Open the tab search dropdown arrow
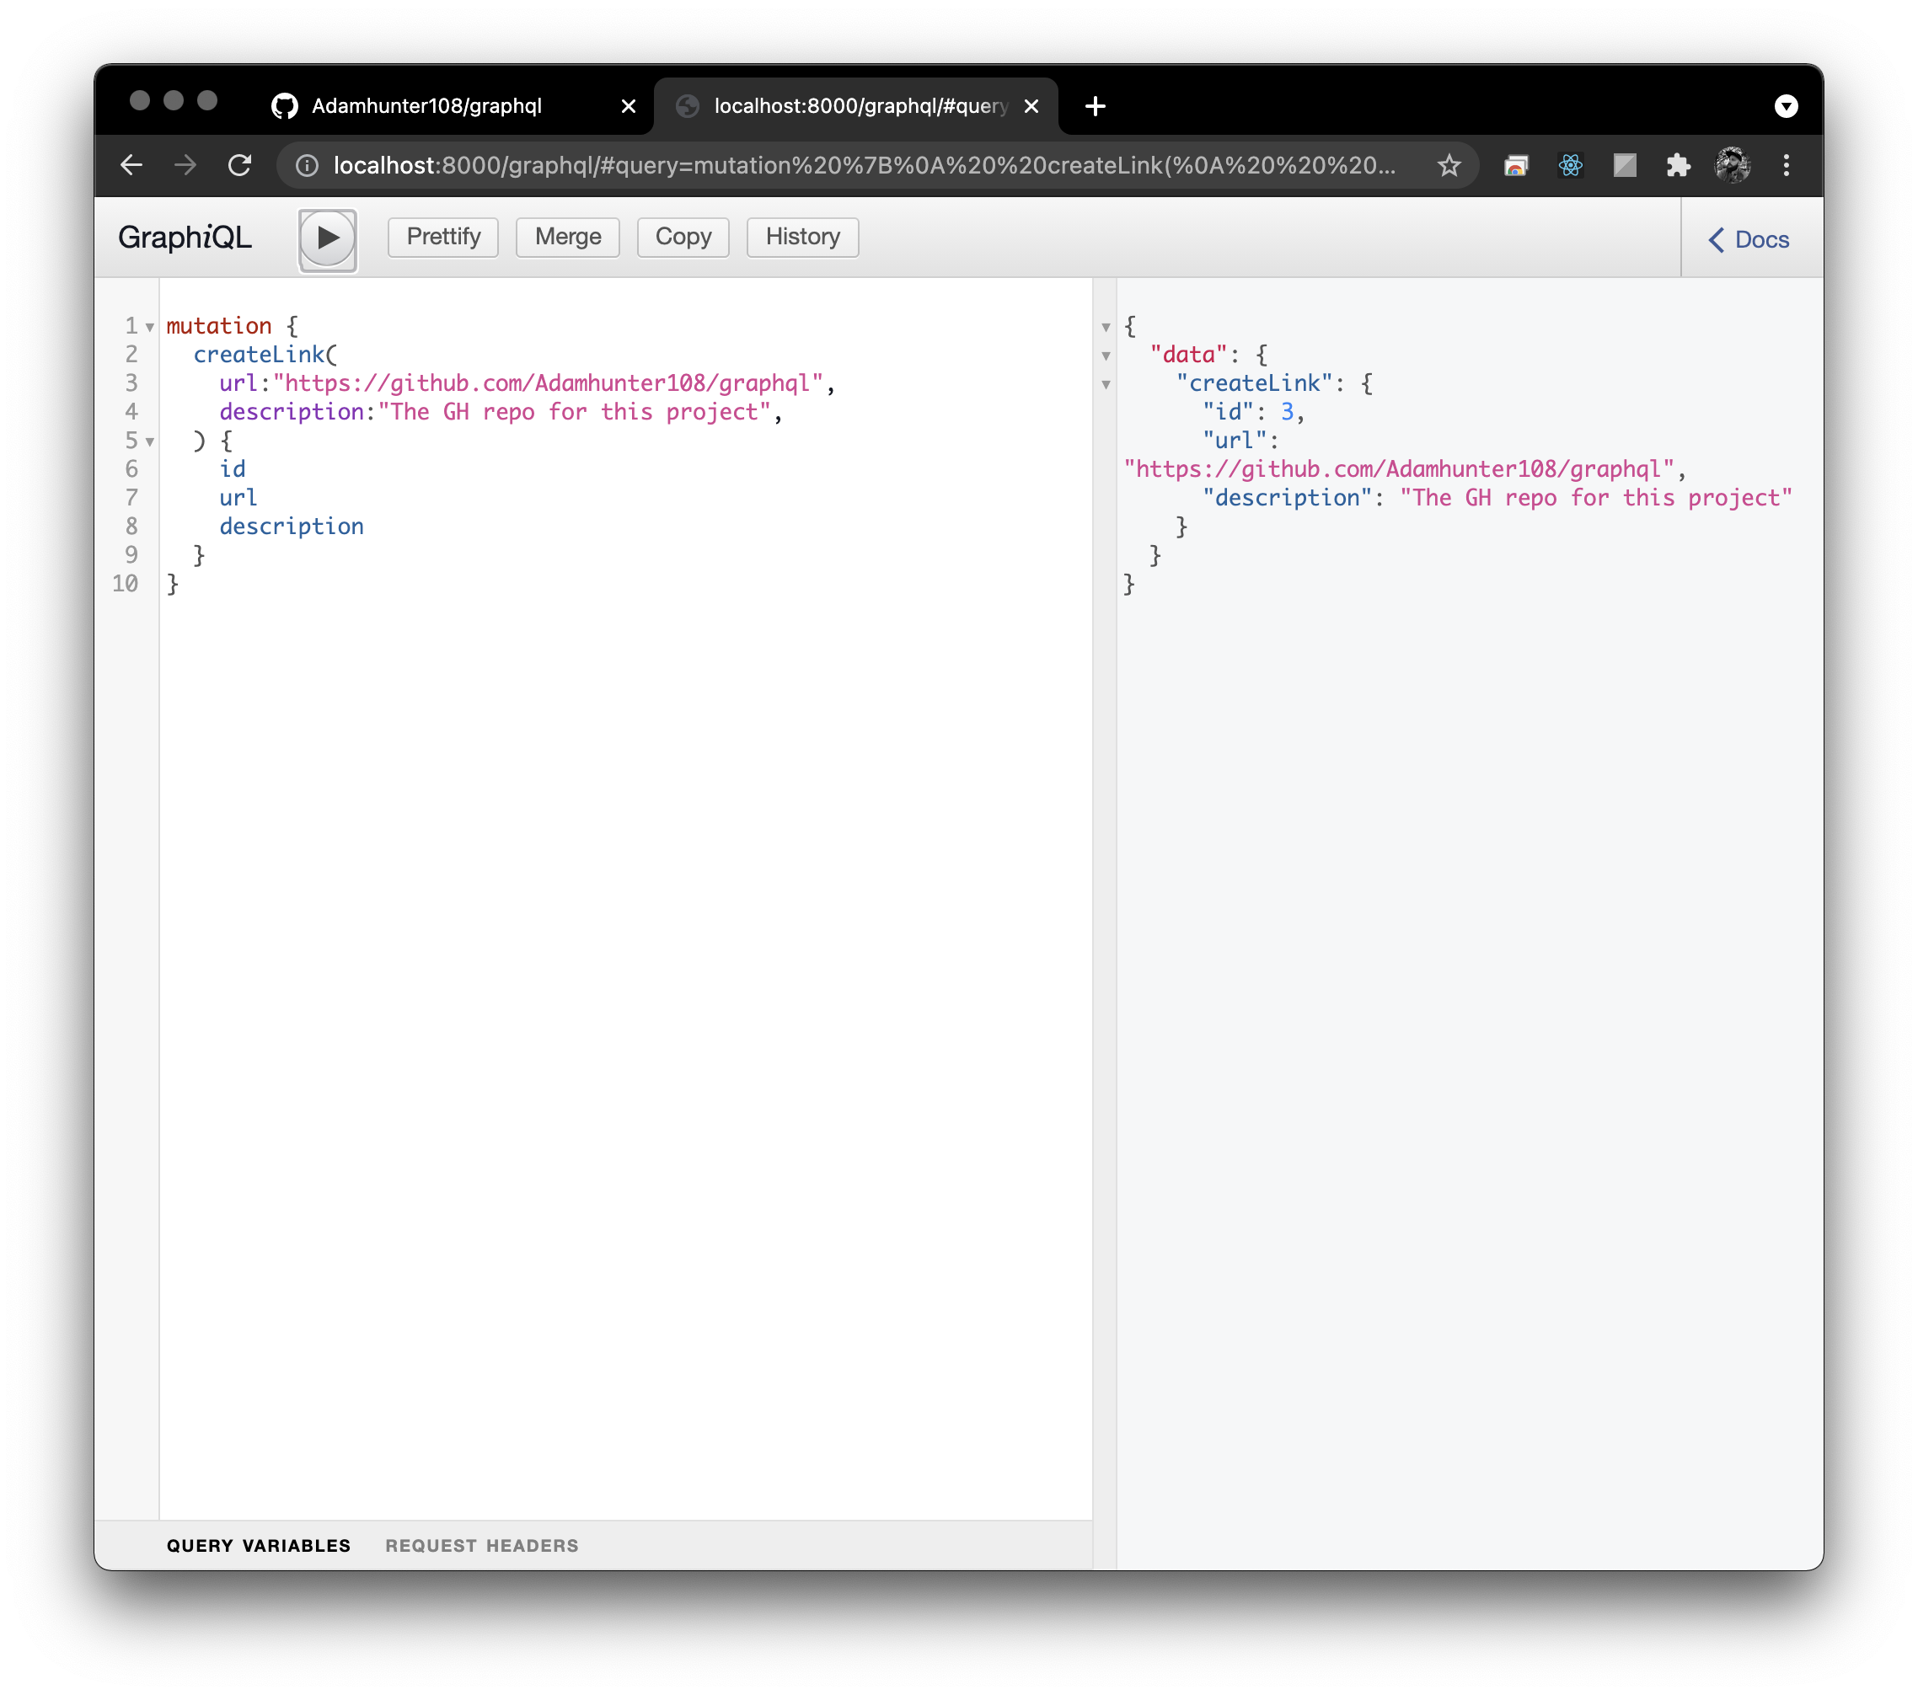 (x=1786, y=107)
